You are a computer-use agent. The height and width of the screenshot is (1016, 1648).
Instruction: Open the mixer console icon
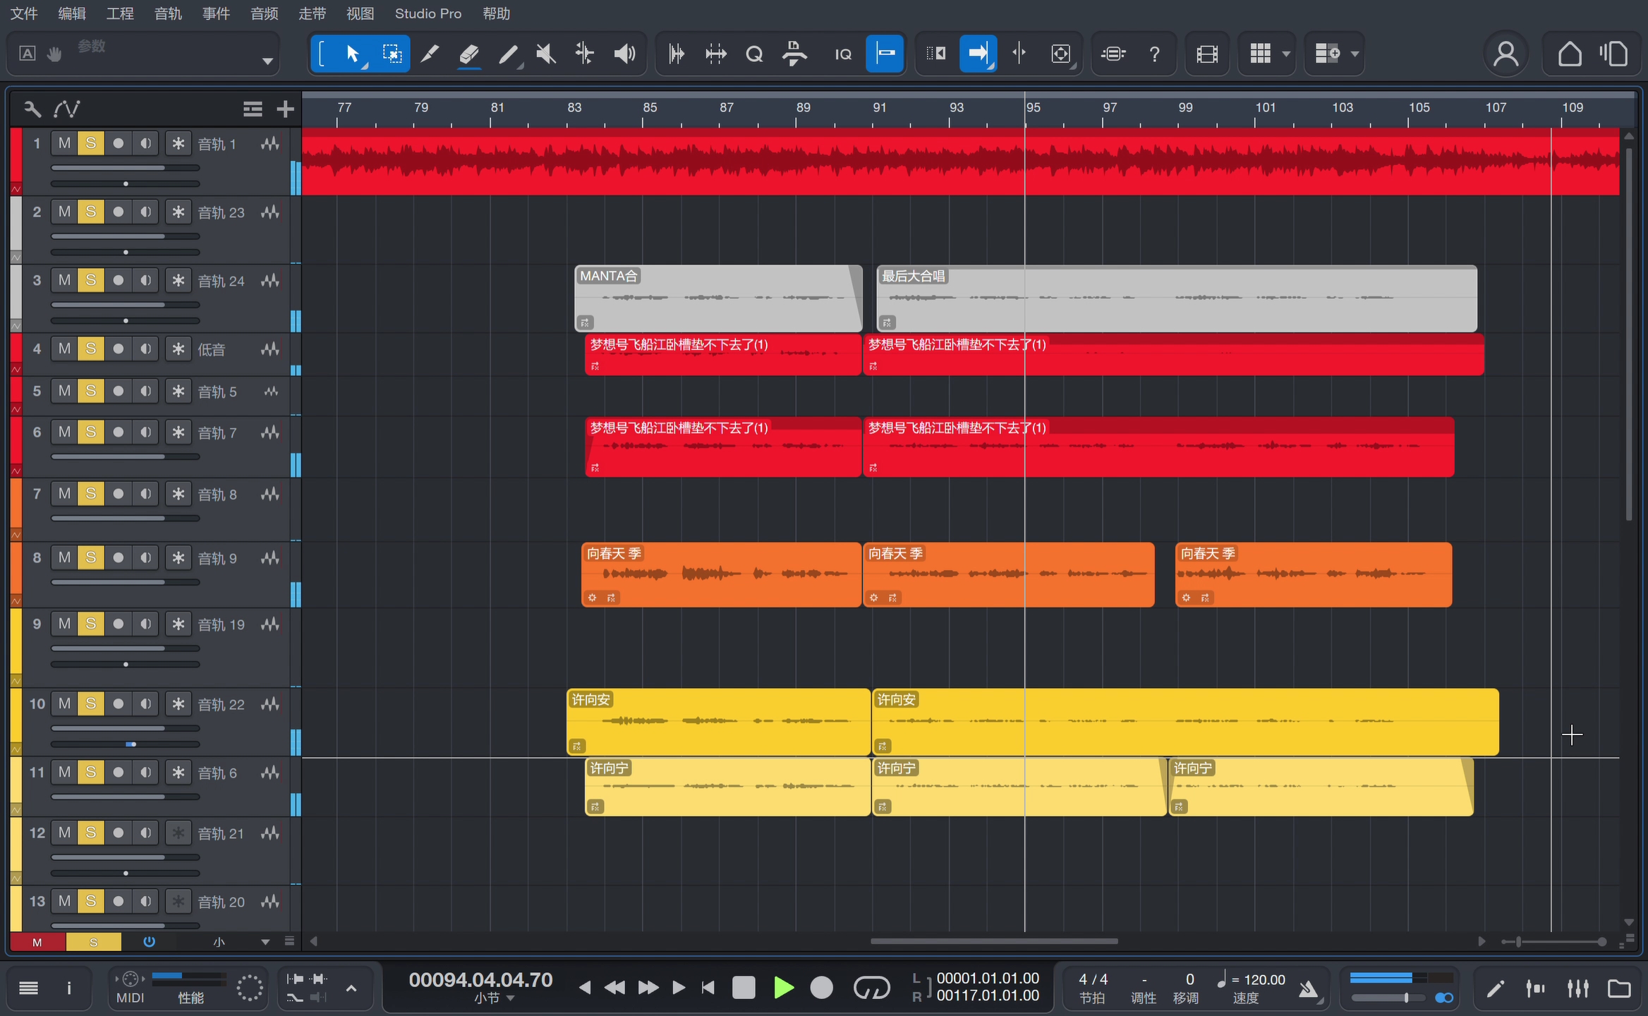[1577, 988]
